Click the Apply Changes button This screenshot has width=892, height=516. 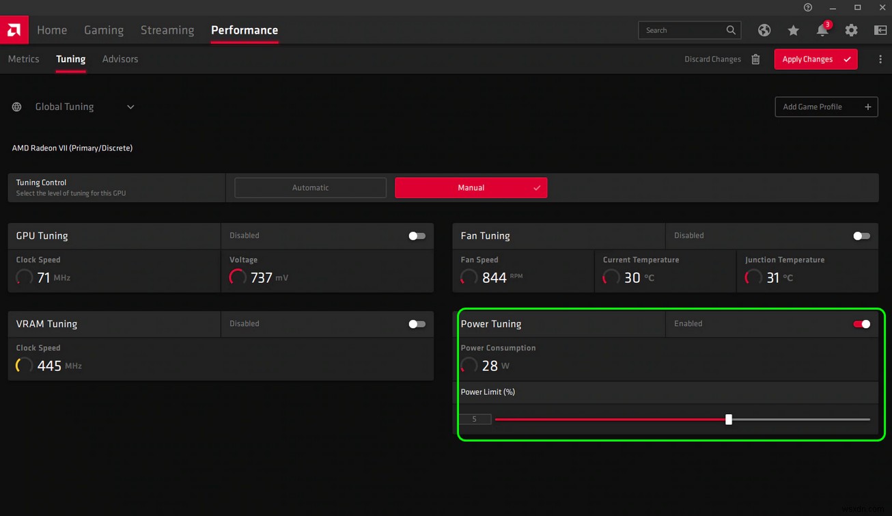816,59
